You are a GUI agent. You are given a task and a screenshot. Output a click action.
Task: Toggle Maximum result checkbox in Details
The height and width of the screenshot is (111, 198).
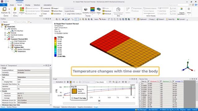pos(3,96)
